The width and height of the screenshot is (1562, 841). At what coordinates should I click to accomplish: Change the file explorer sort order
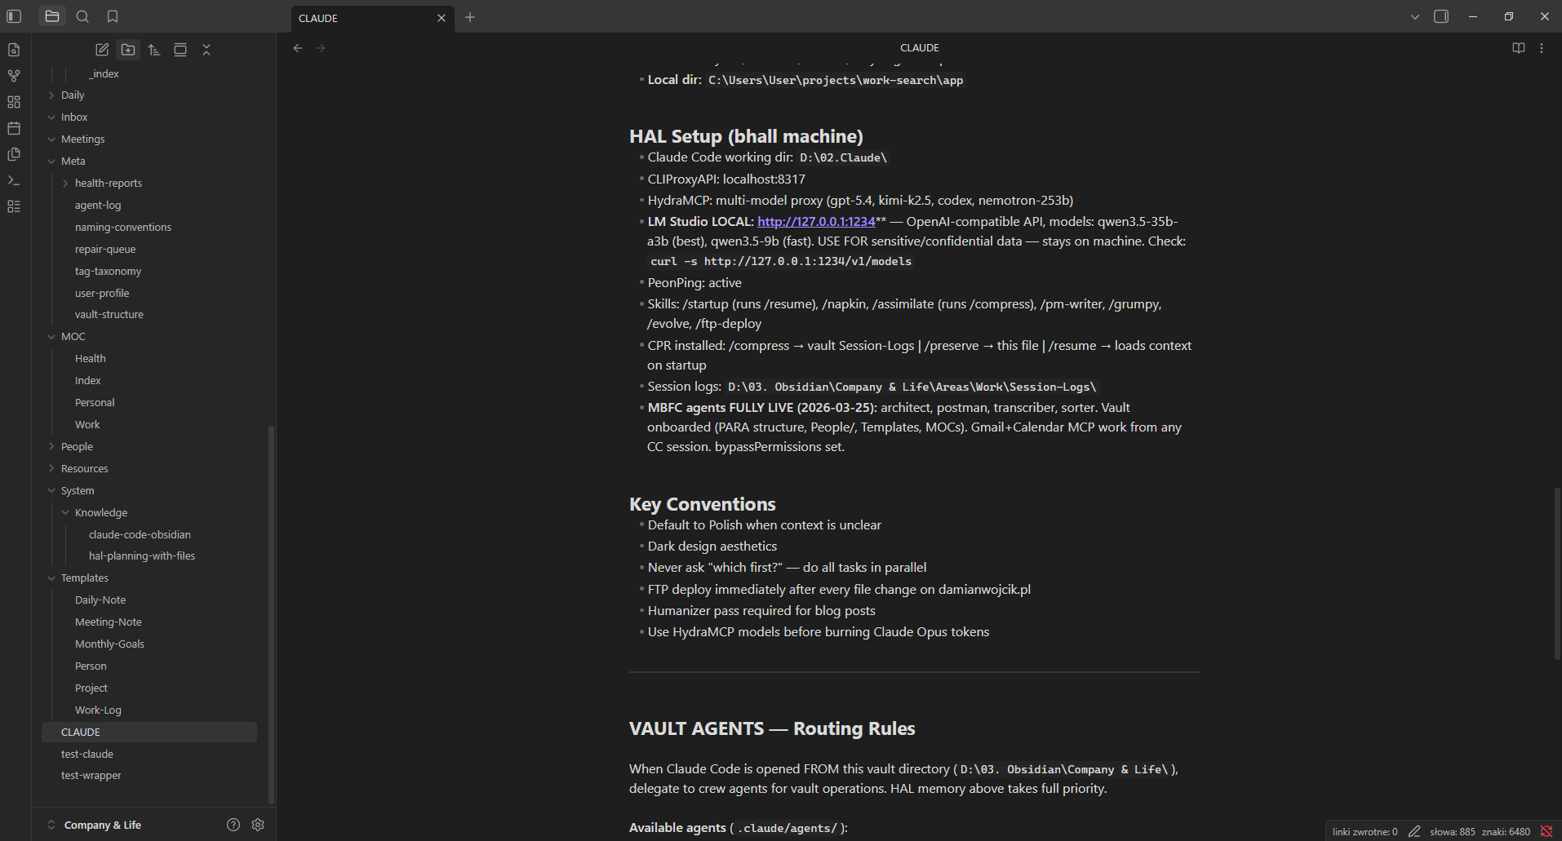tap(153, 50)
